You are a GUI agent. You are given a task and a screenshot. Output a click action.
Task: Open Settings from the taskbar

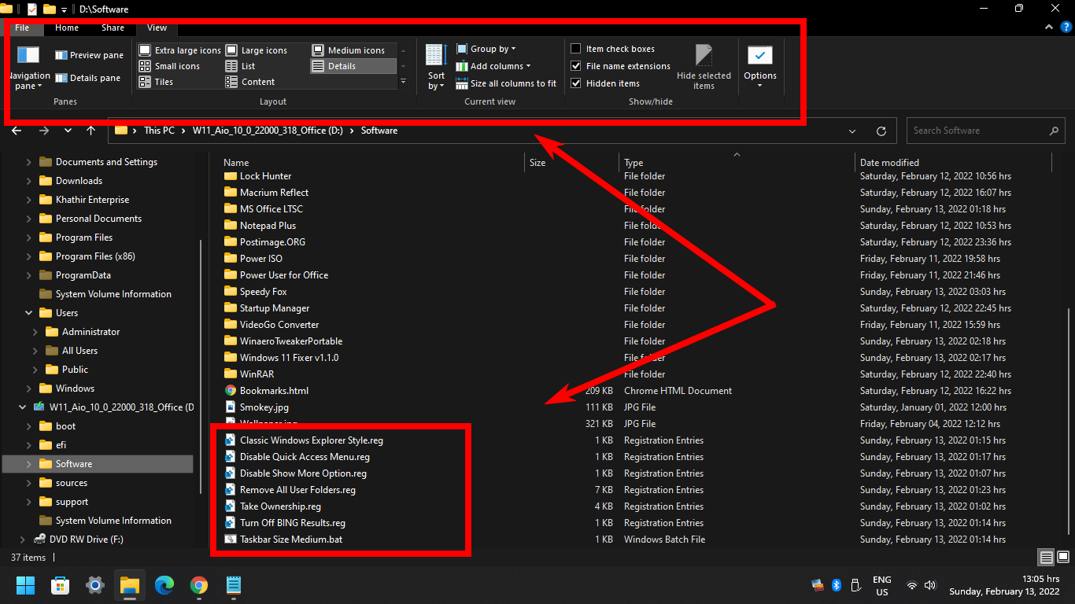pyautogui.click(x=95, y=585)
